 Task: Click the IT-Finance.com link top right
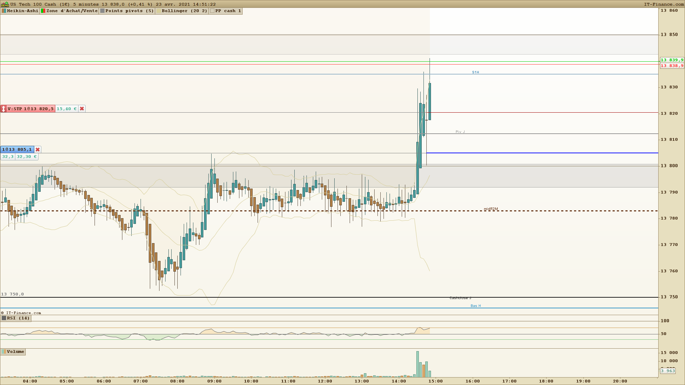[x=664, y=4]
